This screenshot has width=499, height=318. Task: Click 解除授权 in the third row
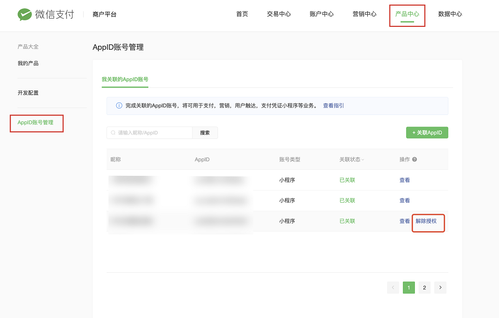(426, 221)
